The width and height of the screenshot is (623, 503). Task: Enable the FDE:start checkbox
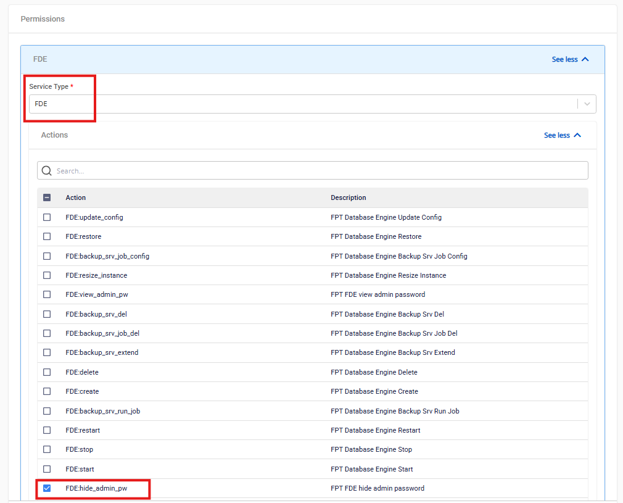pyautogui.click(x=47, y=469)
